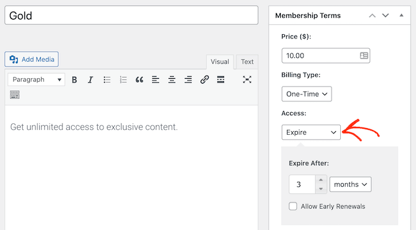Click into the editor content text
Viewport: 416px width, 230px height.
[94, 127]
